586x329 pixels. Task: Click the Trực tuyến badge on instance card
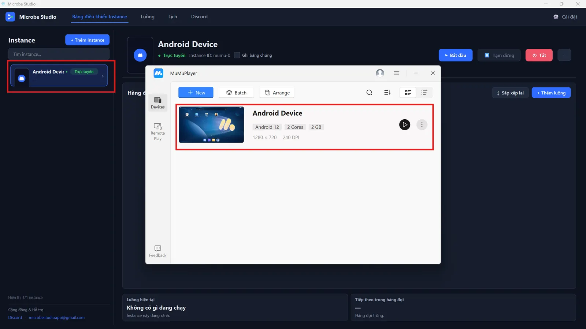[84, 72]
